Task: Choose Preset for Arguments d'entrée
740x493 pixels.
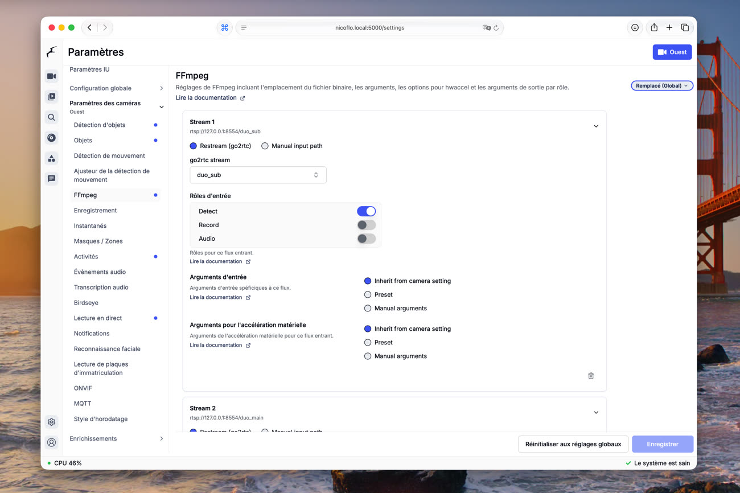Action: pos(368,294)
